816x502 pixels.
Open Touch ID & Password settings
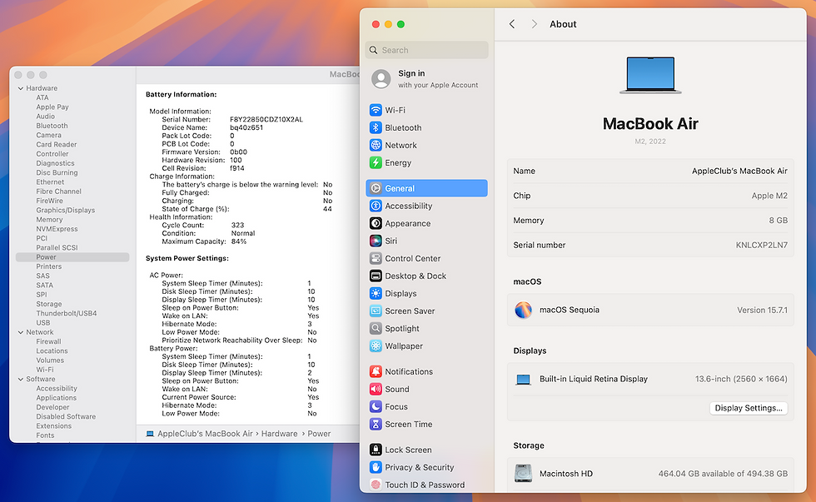click(425, 485)
